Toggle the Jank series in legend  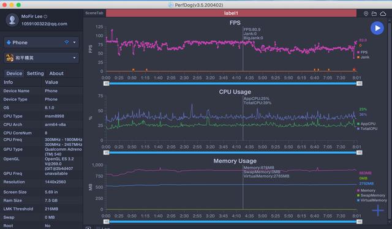pos(363,58)
